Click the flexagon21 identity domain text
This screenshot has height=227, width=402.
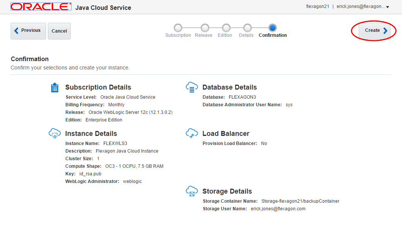(317, 6)
